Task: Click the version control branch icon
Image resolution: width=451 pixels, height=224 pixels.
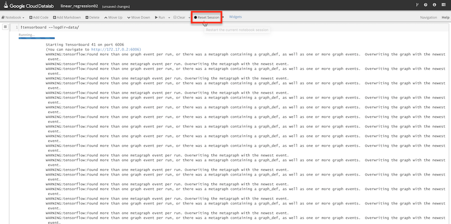Action: pos(416,5)
